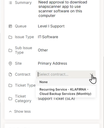Click the Issue Type folder icon
Viewport: 104px width, 128px height.
pos(10,37)
